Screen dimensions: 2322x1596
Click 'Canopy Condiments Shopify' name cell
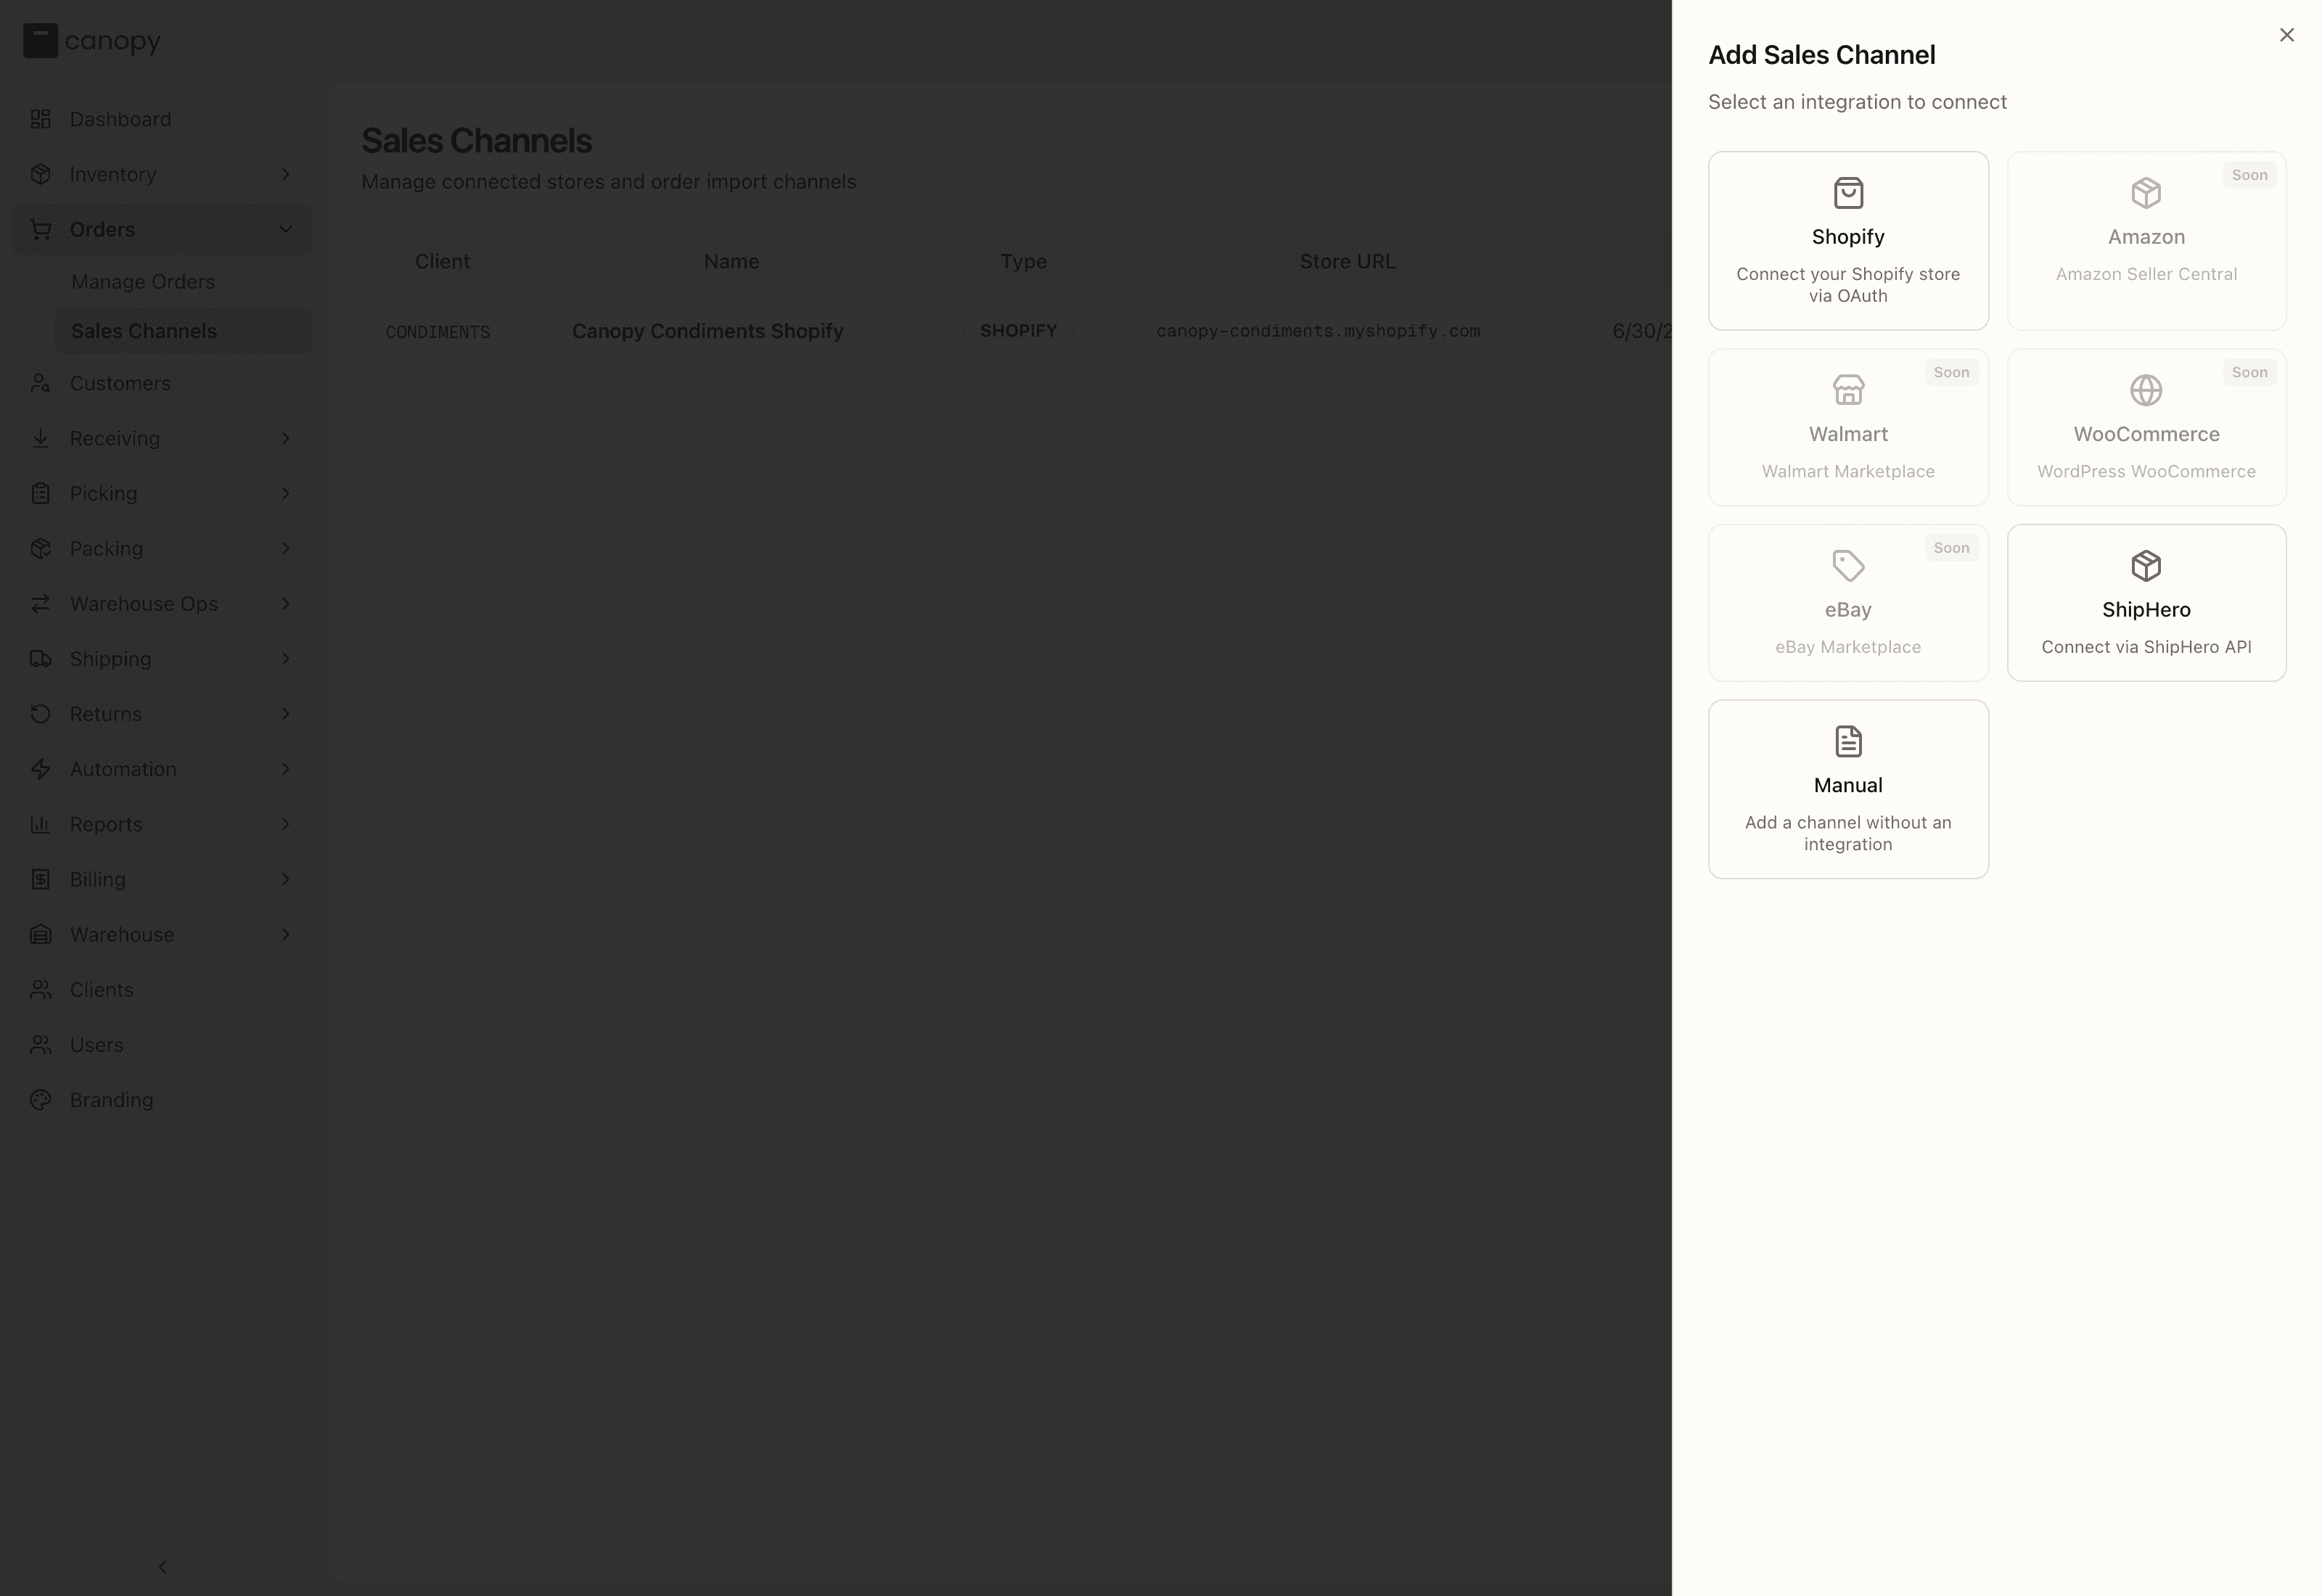[707, 331]
